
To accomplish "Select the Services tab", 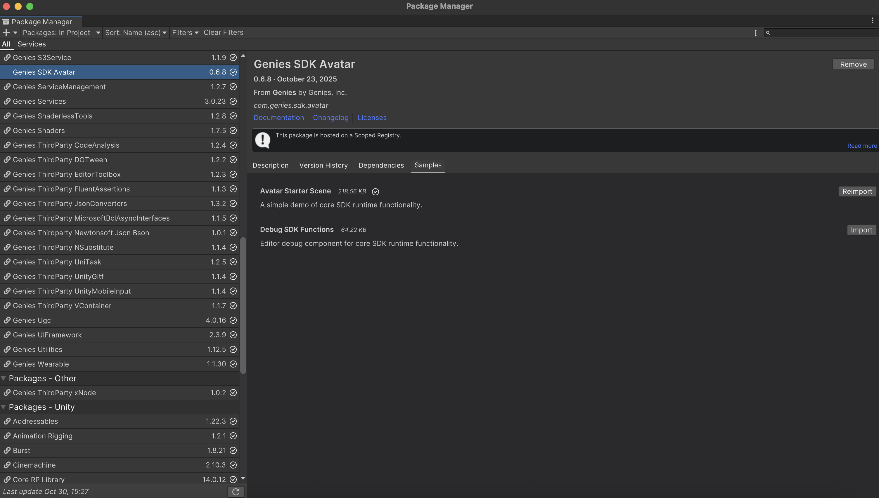I will click(32, 44).
